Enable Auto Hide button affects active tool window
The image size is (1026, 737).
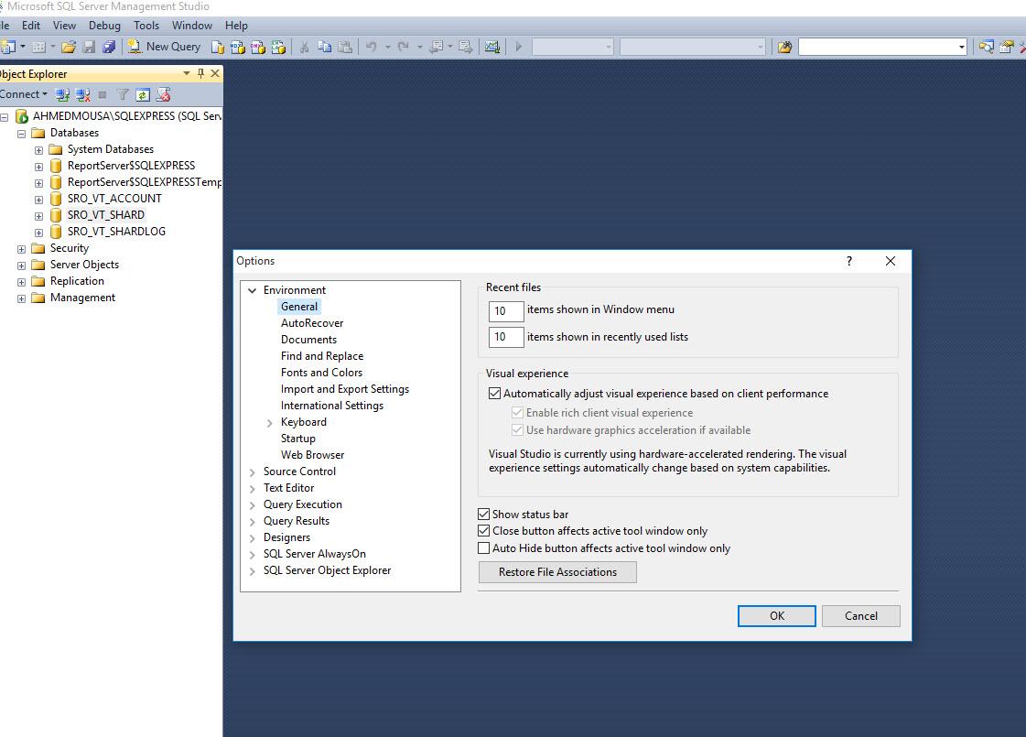coord(483,548)
